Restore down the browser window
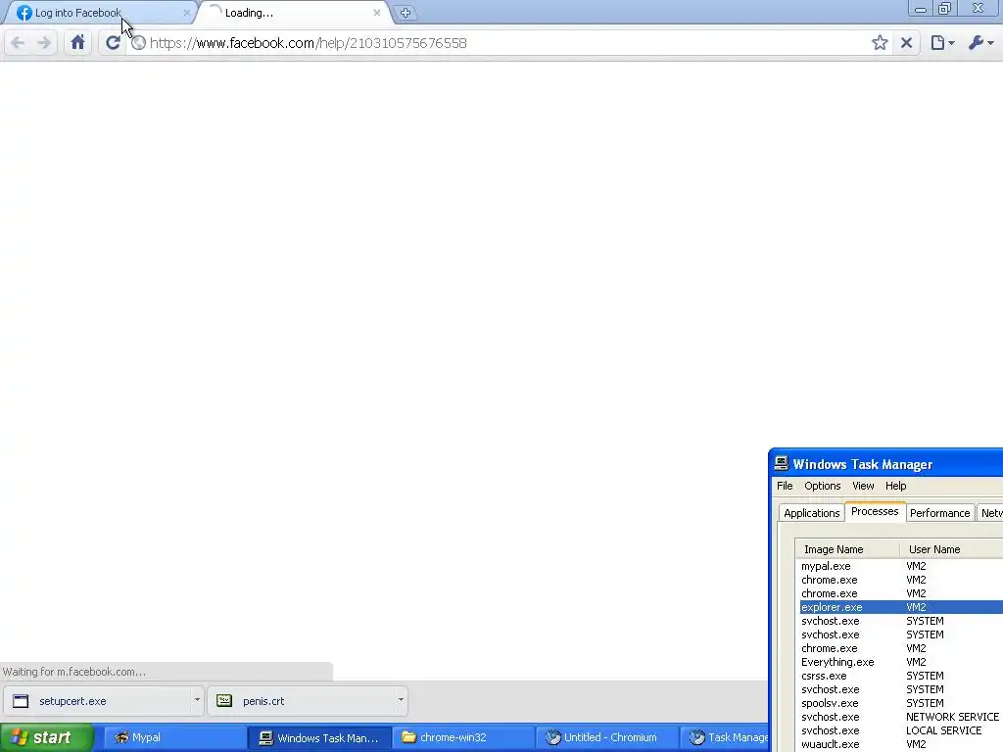This screenshot has width=1003, height=752. [x=945, y=9]
